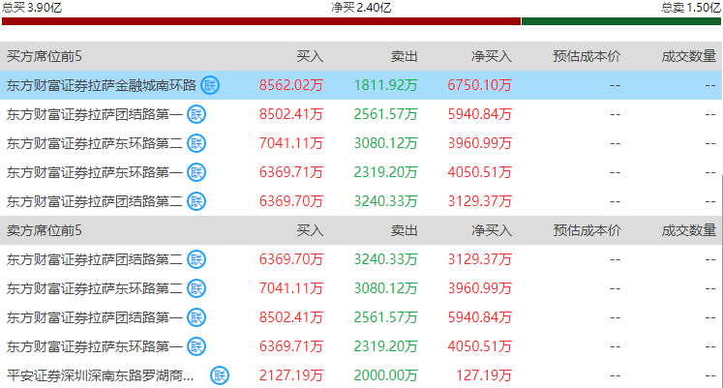Click 卖出 column header in buy-side table
The width and height of the screenshot is (723, 388).
[404, 56]
